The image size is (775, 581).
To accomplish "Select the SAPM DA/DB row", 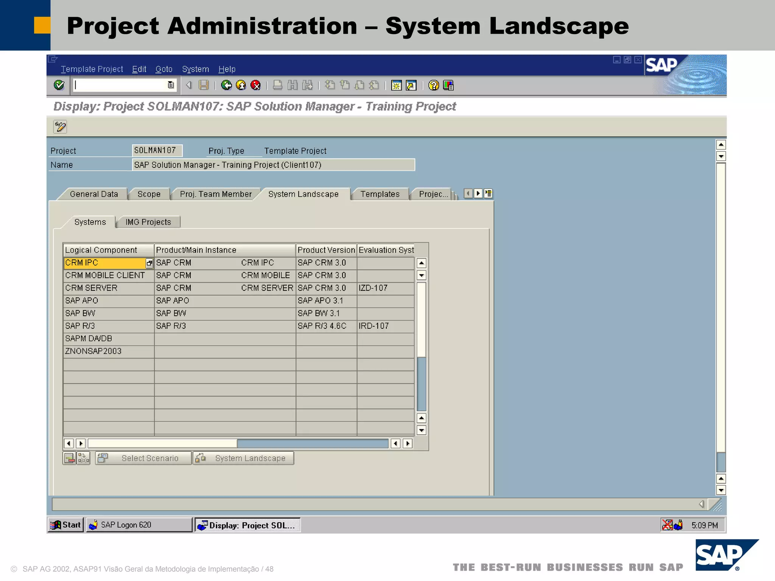I will click(x=109, y=339).
